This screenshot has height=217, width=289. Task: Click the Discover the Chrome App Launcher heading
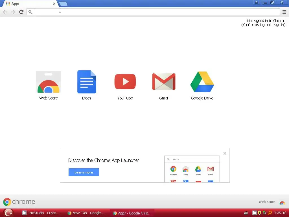coord(104,160)
